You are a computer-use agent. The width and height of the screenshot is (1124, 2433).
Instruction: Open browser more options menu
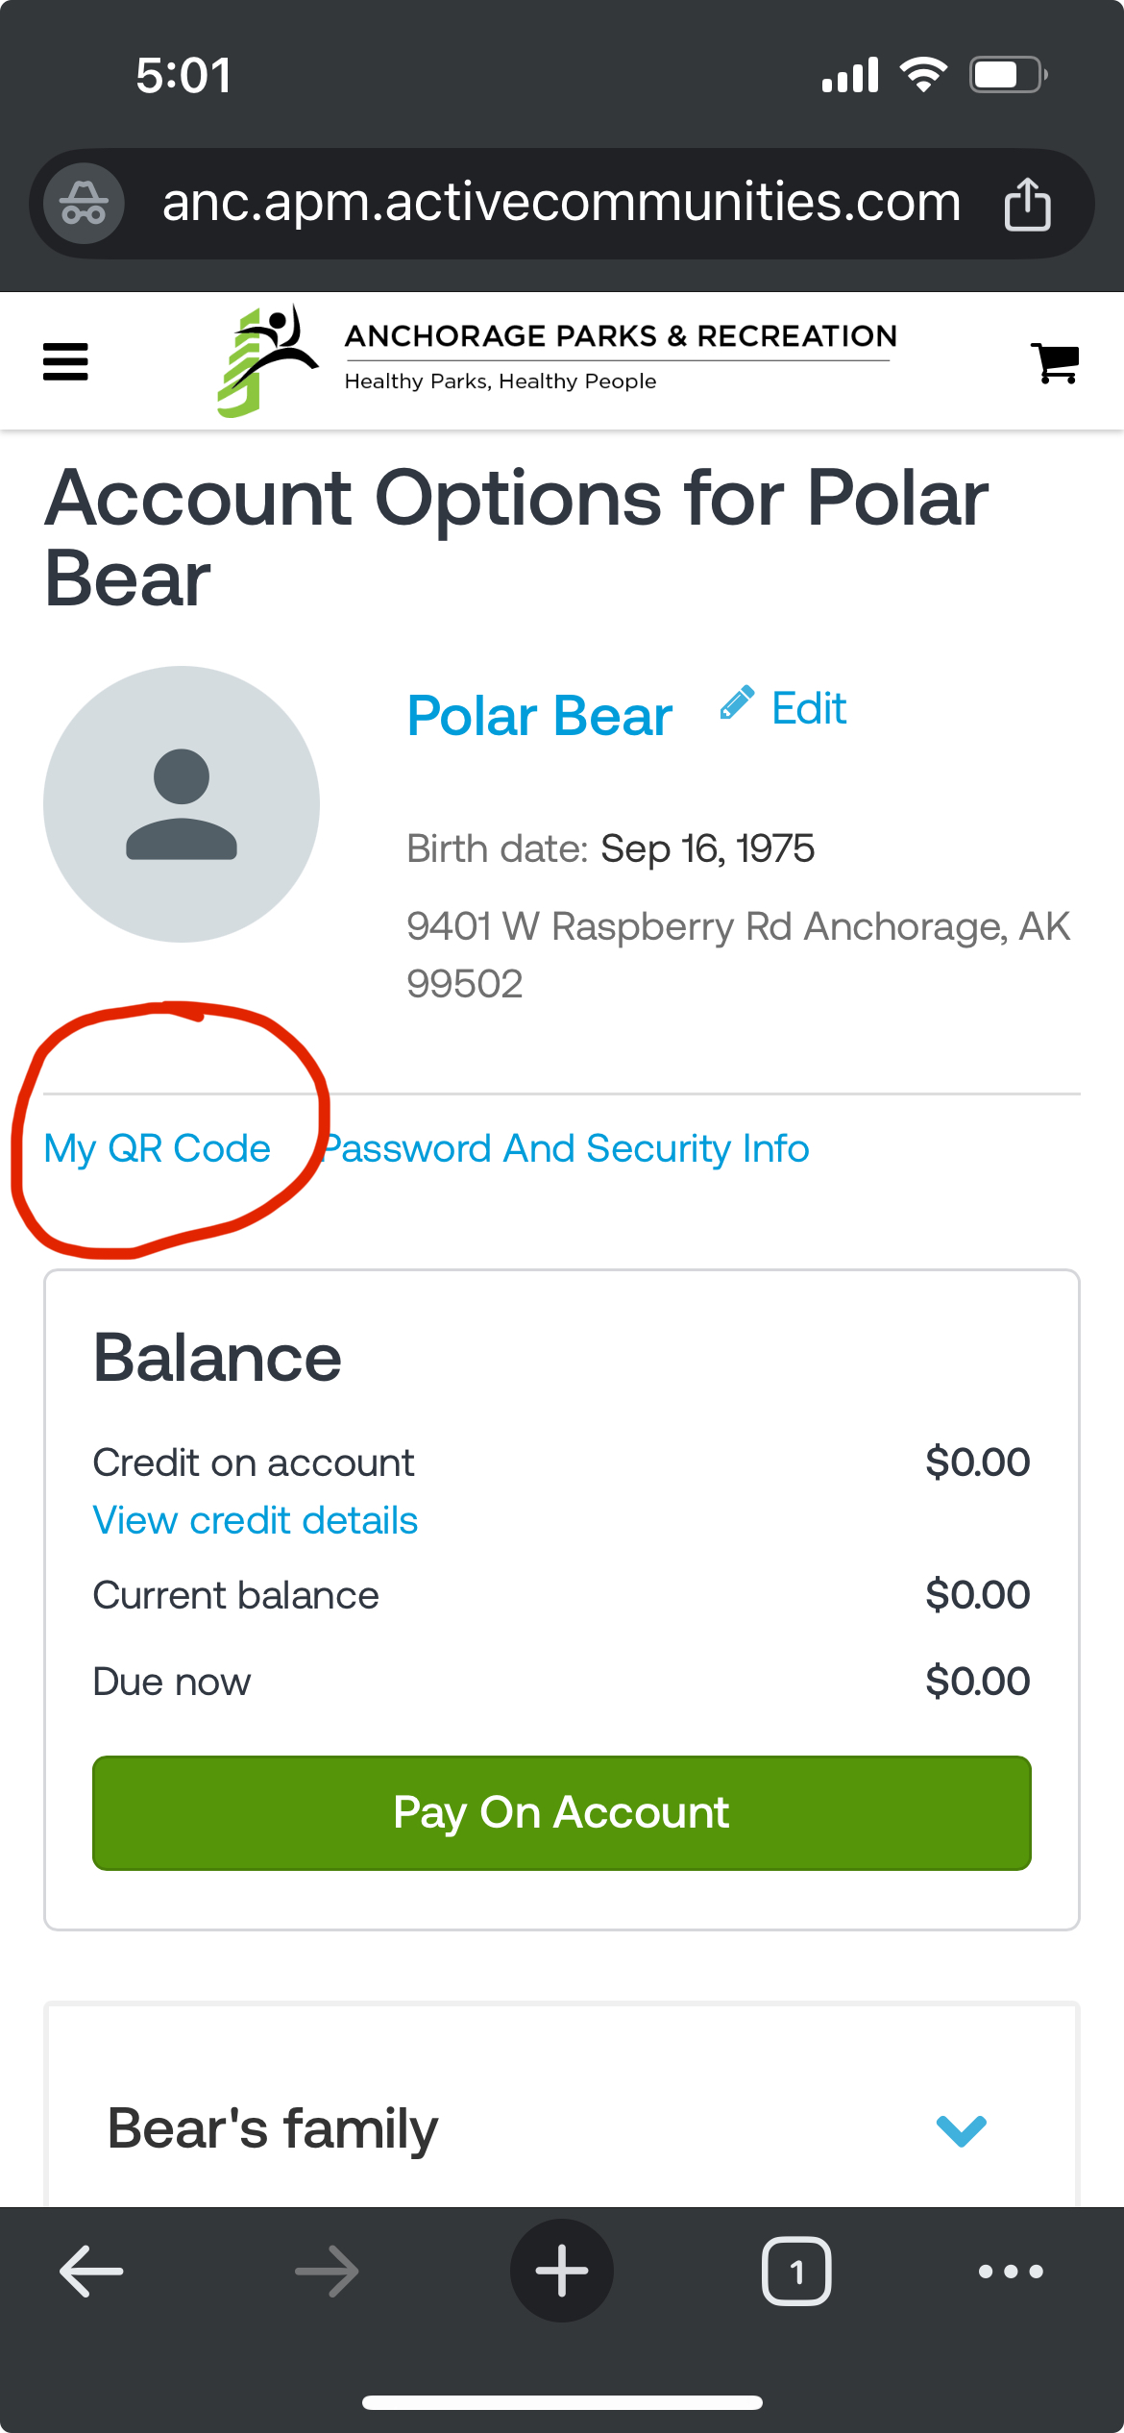(1011, 2272)
